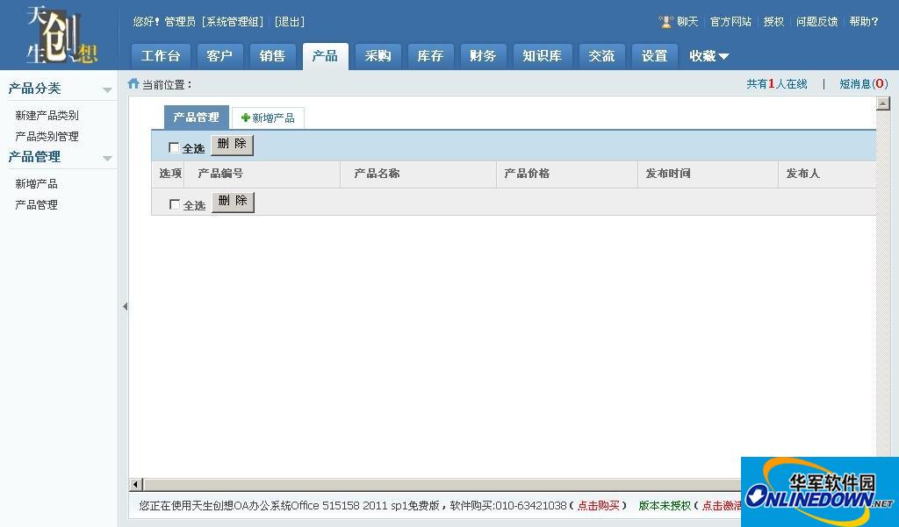Sort by the 产品价格 column header
The width and height of the screenshot is (899, 527).
[x=527, y=174]
